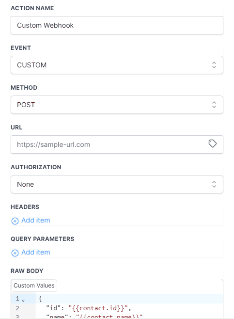This screenshot has width=234, height=319.
Task: Click the plus icon under Query Parameters
Action: [x=15, y=253]
